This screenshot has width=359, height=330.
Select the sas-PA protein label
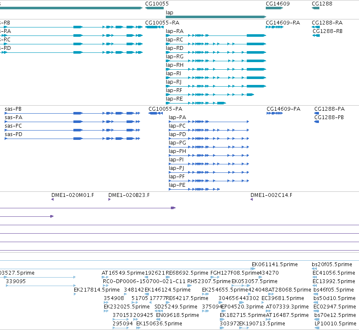[13, 117]
